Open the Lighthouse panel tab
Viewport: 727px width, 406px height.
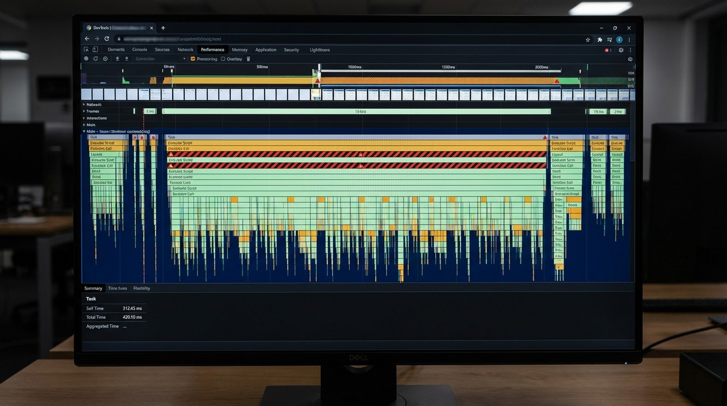coord(320,50)
